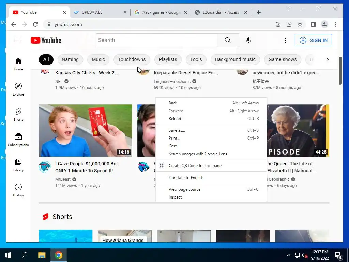Open YouTube settings three-dot menu

pos(285,40)
